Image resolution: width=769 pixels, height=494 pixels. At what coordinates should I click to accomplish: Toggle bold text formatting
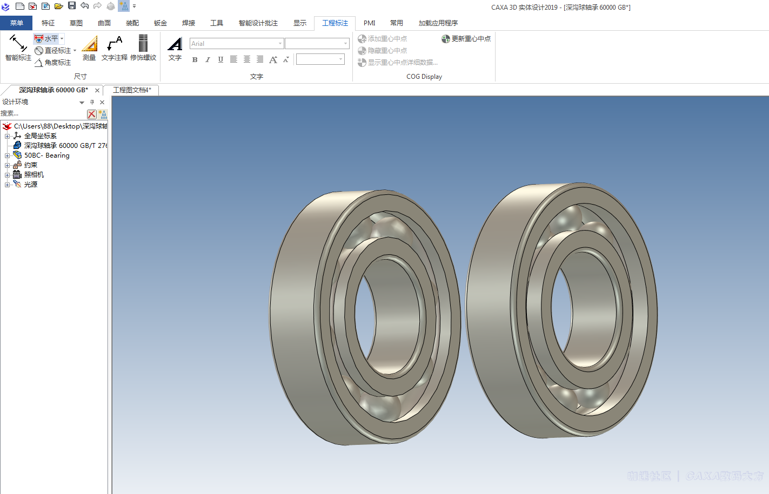coord(195,60)
